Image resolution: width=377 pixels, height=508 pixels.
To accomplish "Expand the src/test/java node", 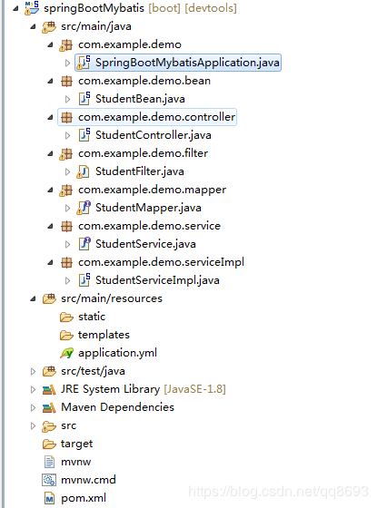I will pos(33,371).
